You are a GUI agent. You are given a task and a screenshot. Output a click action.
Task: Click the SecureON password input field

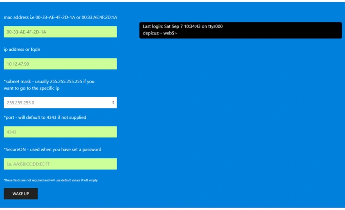pyautogui.click(x=60, y=164)
